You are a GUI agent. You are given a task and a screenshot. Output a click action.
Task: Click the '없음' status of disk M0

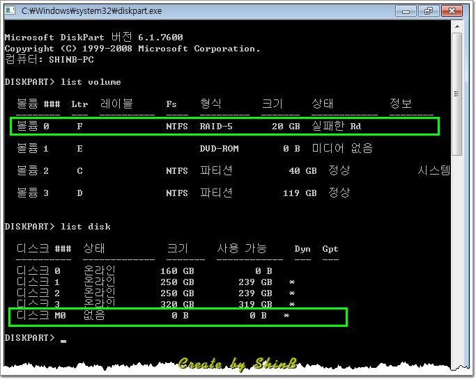[x=94, y=316]
